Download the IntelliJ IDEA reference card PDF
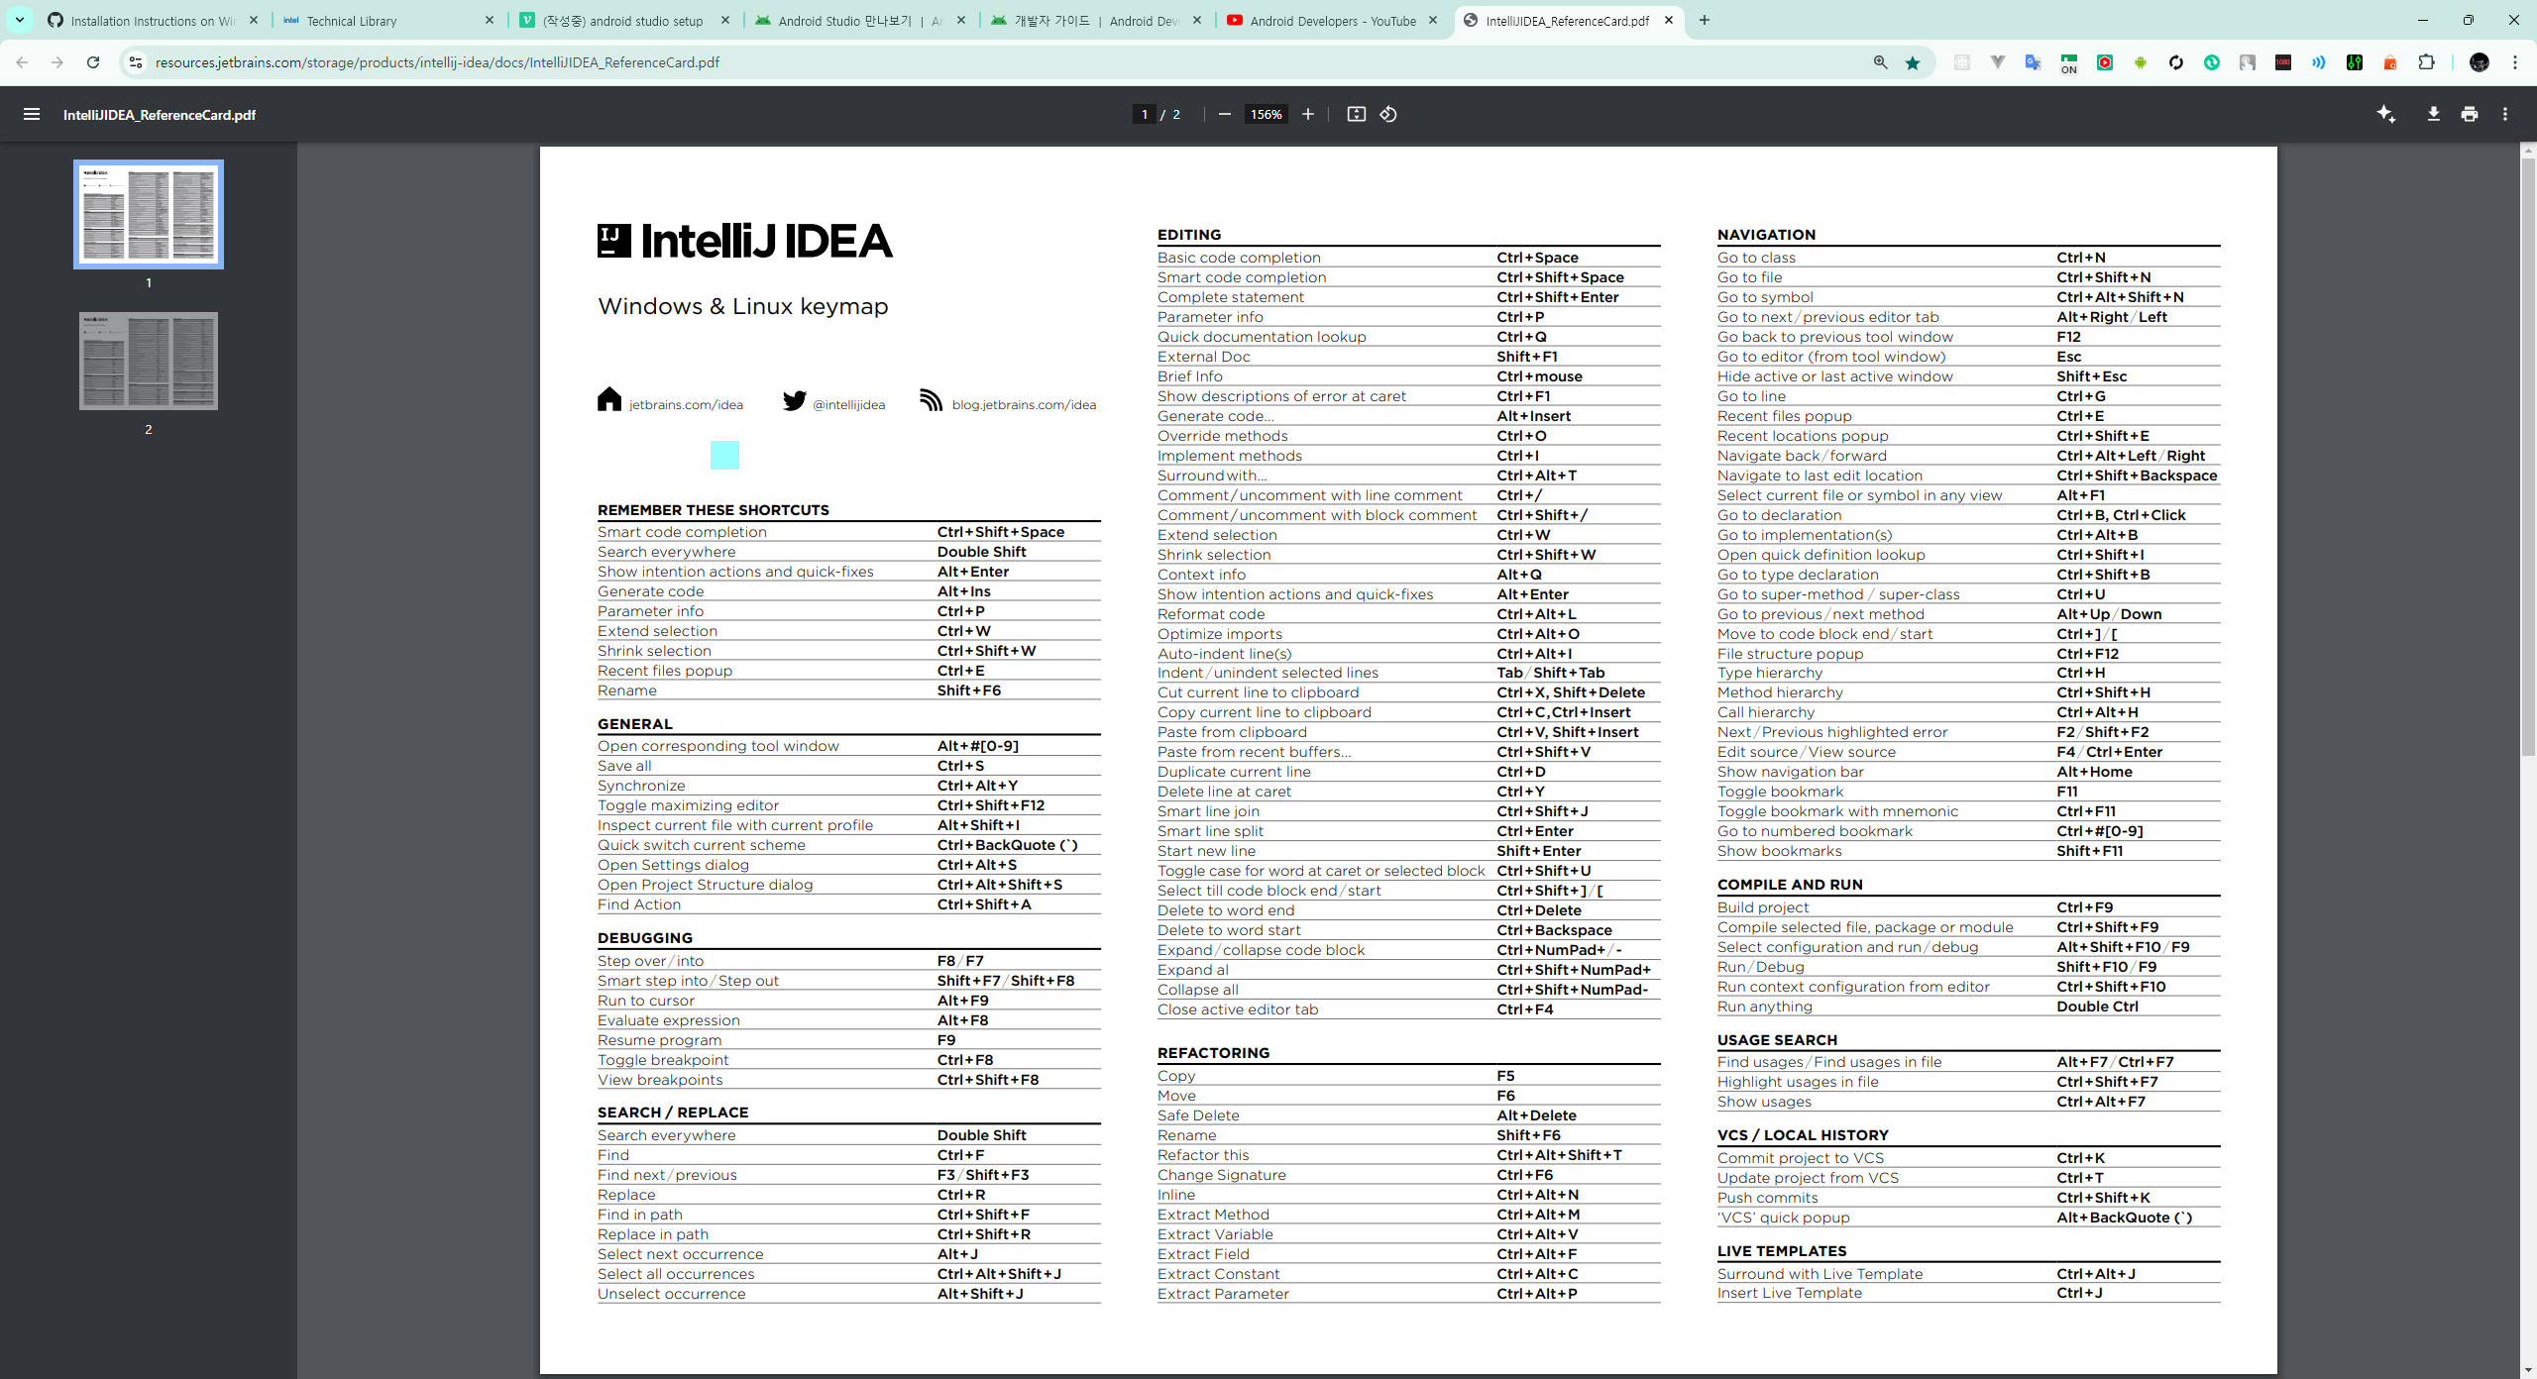The image size is (2537, 1379). tap(2434, 114)
